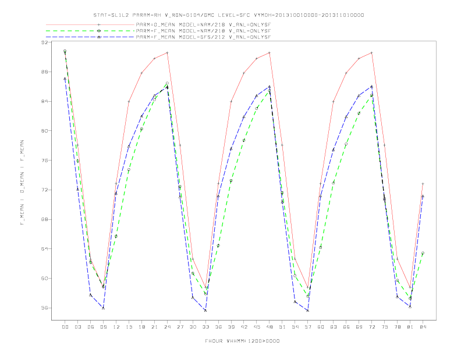The height and width of the screenshot is (356, 461).
Task: Click the x-axis label FHOUR VHHMM:1200>0000
Action: click(242, 341)
